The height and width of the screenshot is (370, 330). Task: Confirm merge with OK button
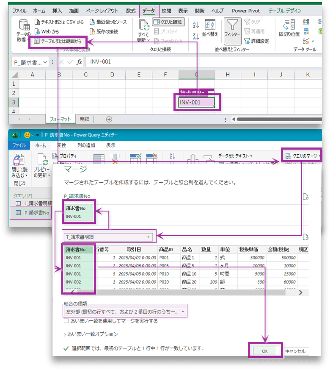(265, 351)
